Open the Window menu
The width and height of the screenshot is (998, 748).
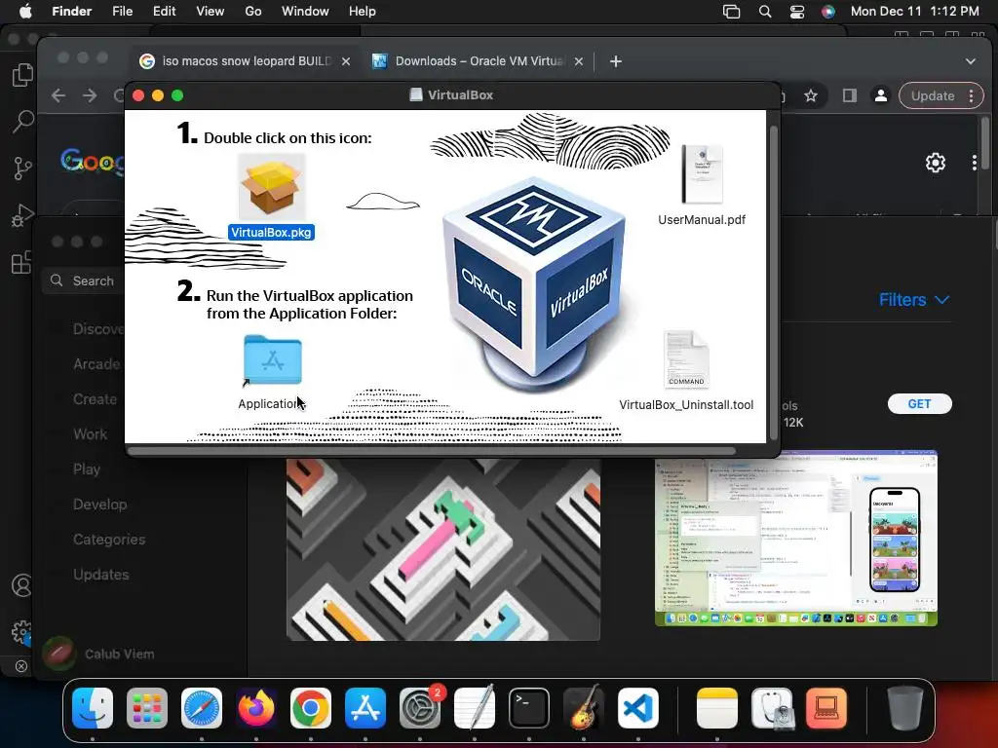coord(305,12)
